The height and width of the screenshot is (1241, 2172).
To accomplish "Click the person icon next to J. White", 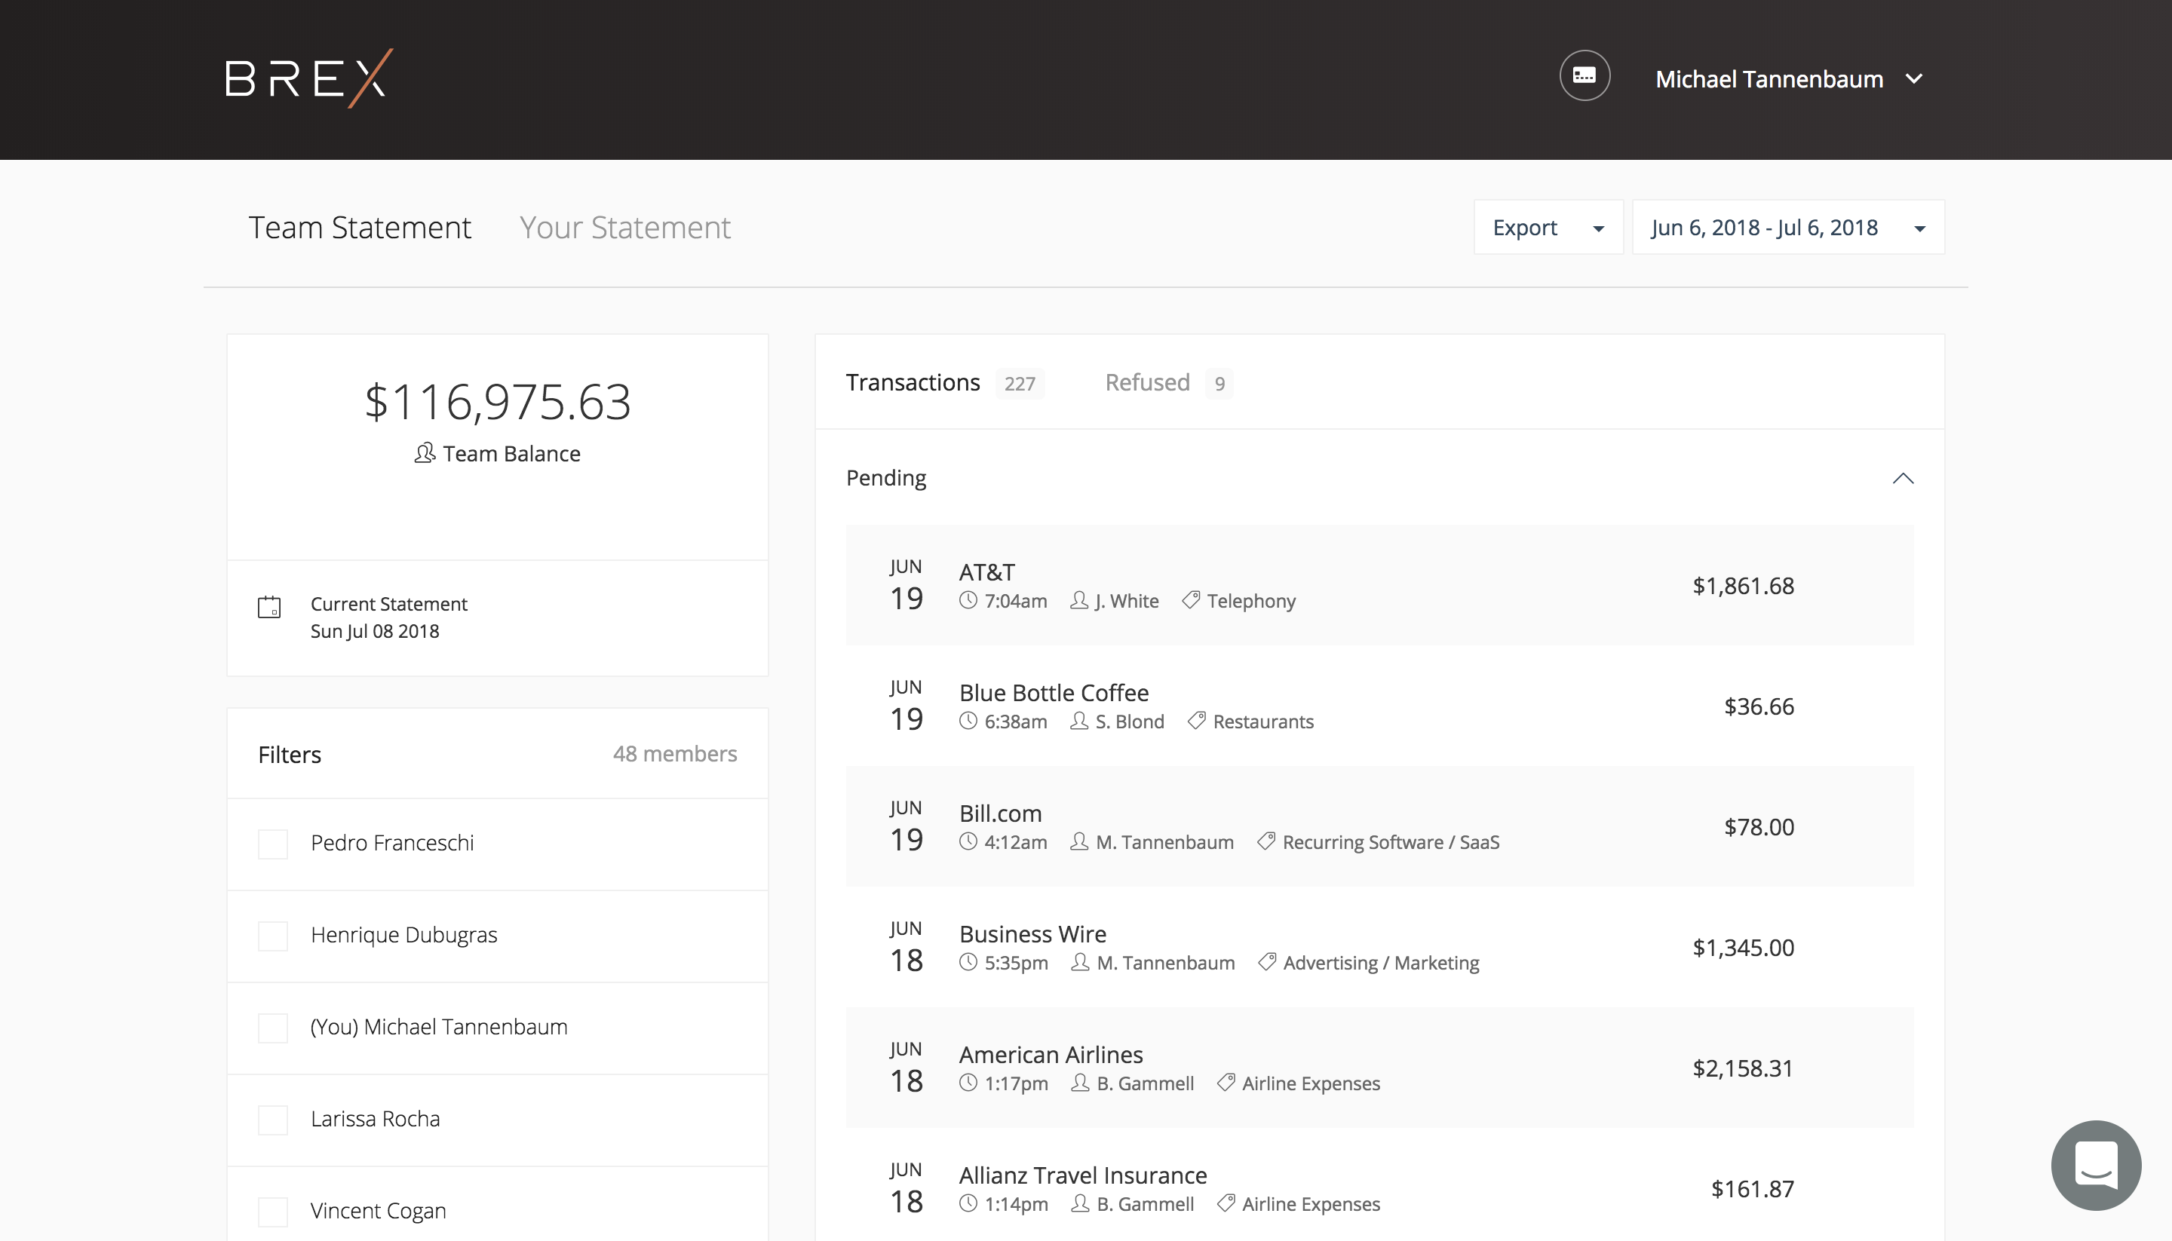I will pos(1079,601).
